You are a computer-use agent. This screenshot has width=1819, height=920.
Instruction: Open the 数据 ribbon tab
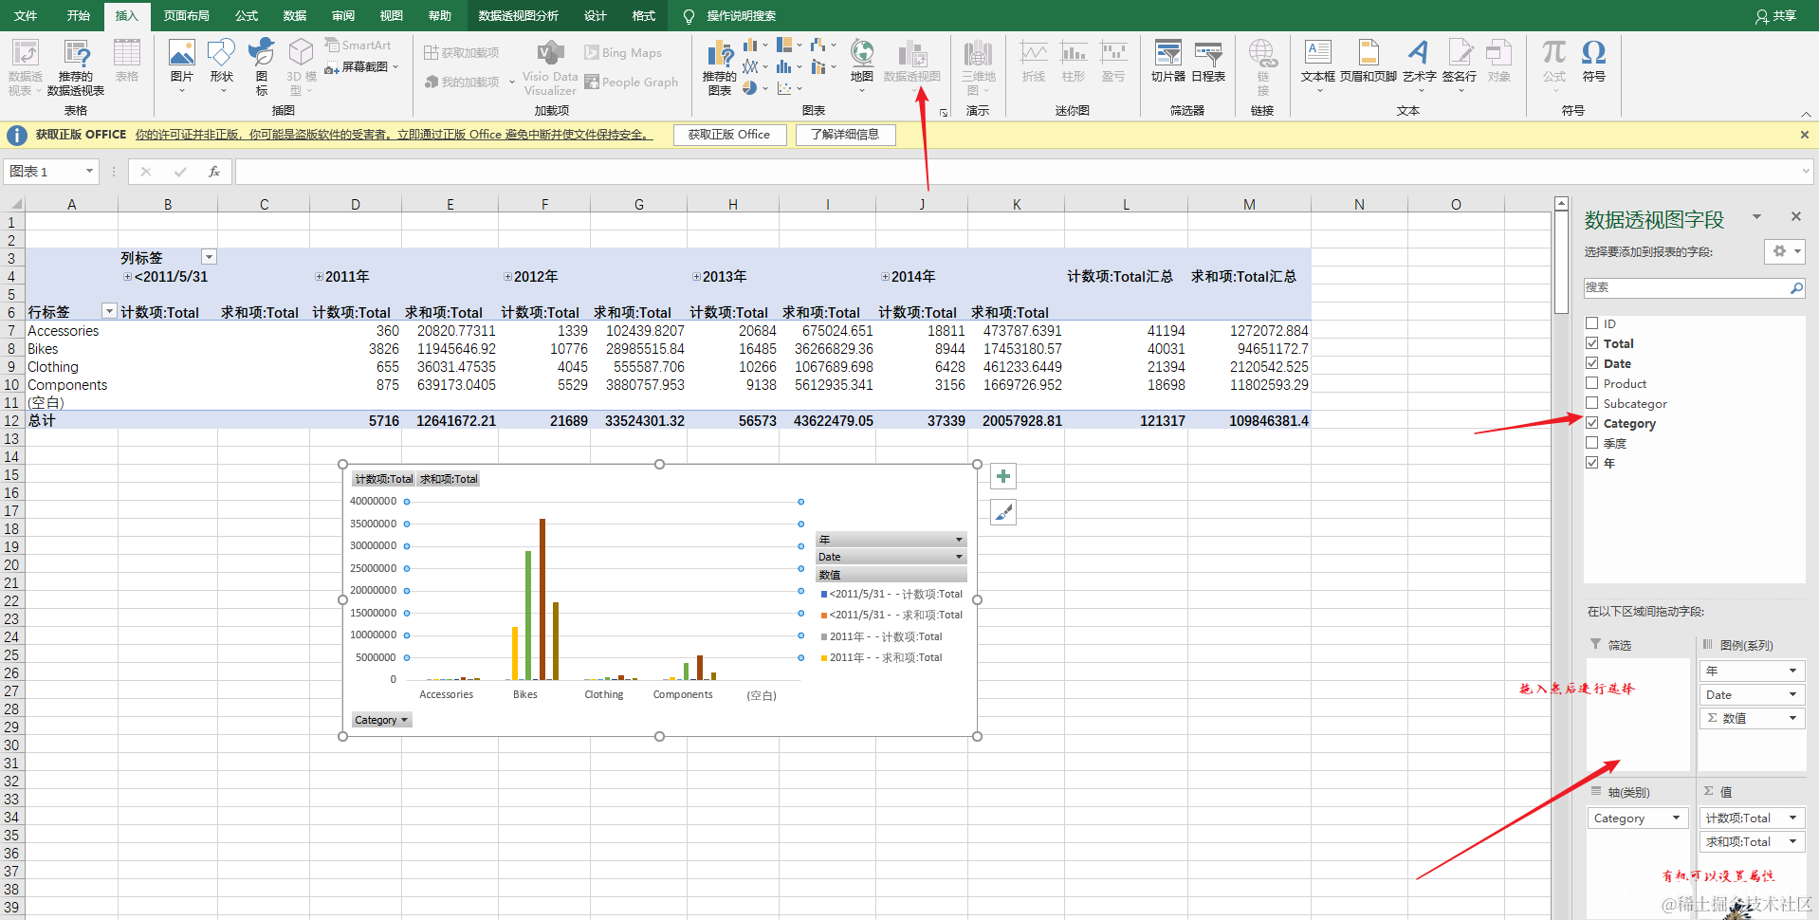(x=295, y=15)
